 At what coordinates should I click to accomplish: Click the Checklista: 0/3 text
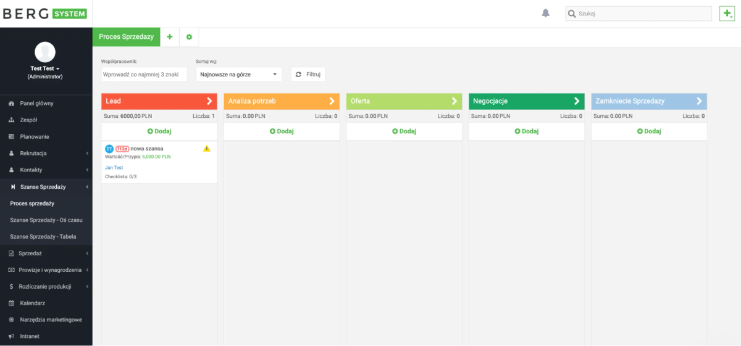120,176
